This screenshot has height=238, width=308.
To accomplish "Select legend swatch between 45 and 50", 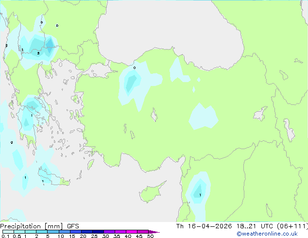I will coord(143,232).
